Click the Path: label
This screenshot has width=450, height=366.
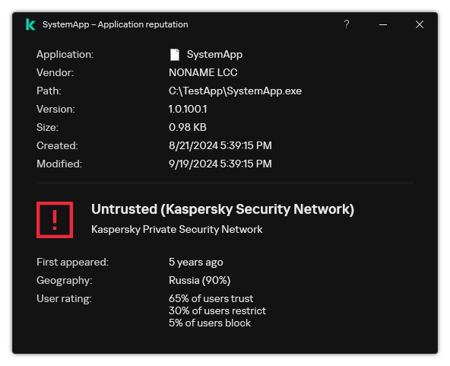[x=49, y=91]
